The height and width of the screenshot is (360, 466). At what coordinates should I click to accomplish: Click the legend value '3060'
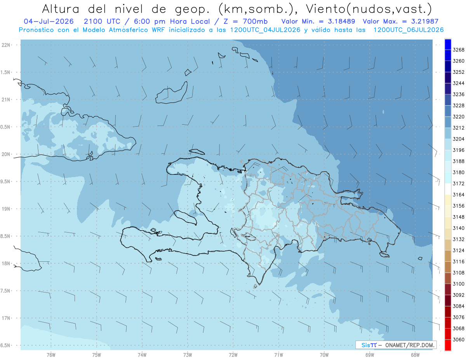[x=459, y=340]
